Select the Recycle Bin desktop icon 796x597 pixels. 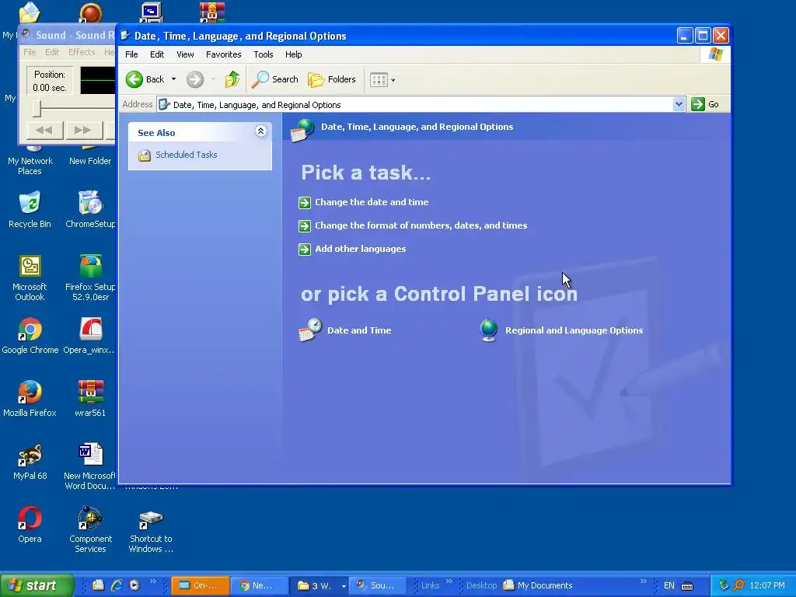click(30, 209)
